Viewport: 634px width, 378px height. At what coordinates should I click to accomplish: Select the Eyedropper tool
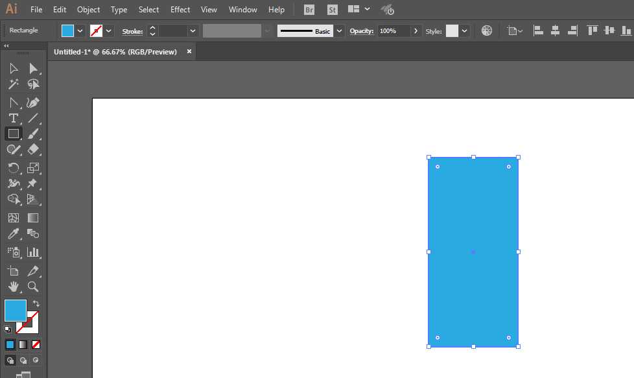[14, 233]
